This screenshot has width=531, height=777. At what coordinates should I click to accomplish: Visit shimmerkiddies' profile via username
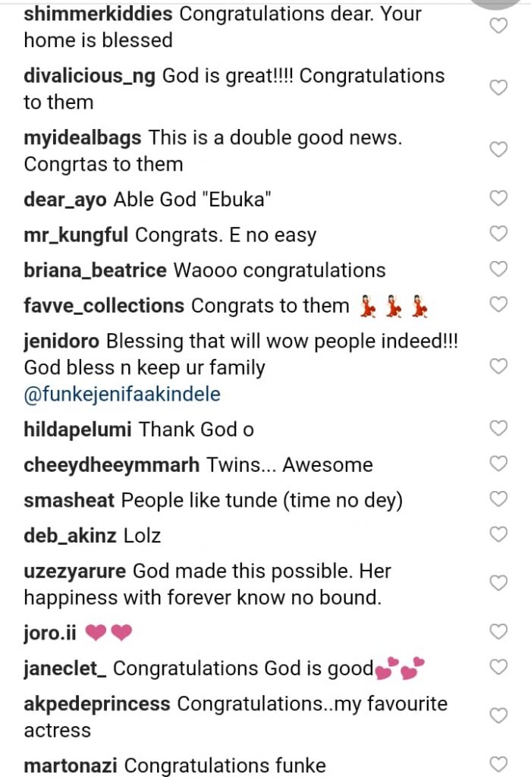coord(94,14)
